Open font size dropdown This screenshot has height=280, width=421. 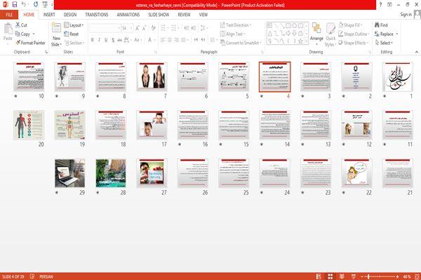[131, 28]
